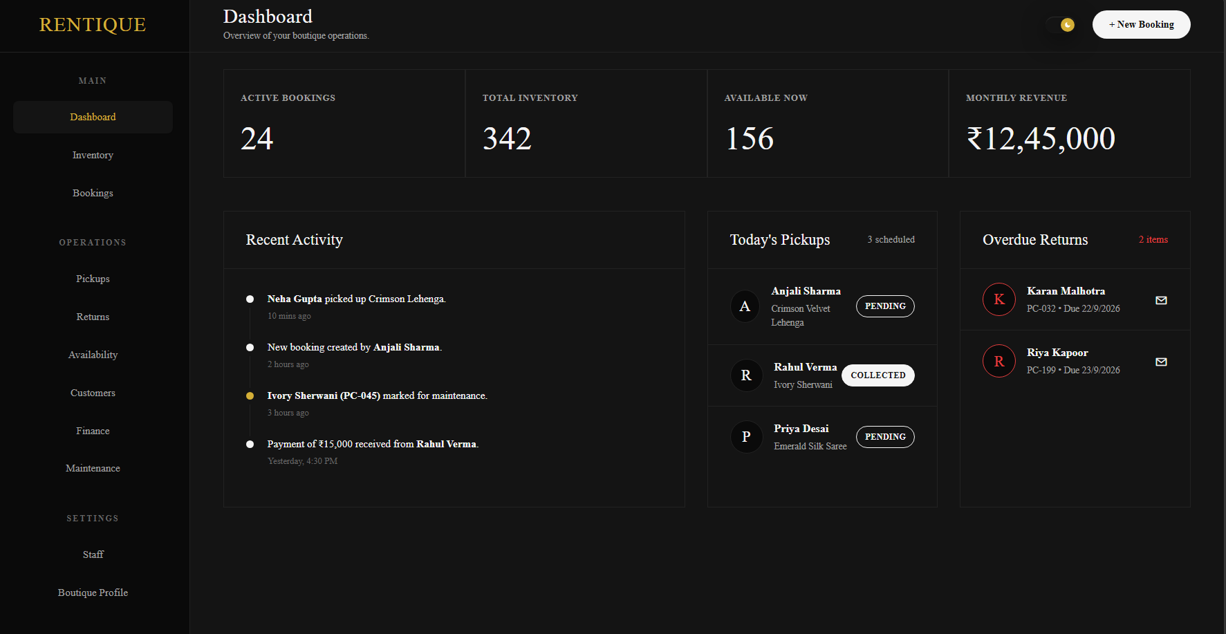Open the Dashboard sidebar item

93,117
